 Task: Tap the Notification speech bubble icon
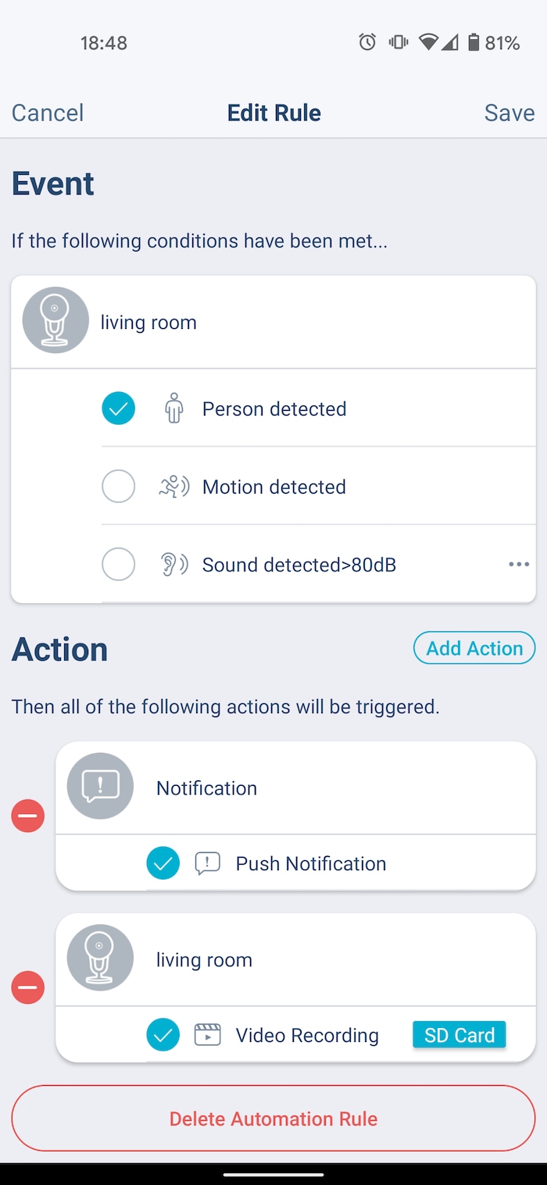(100, 786)
